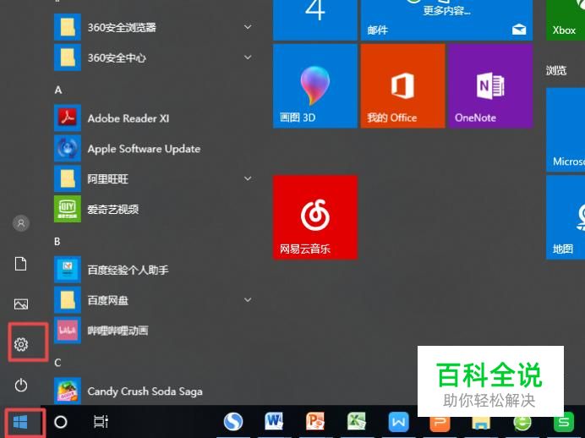Open the Pictures icon in Start sidebar
The width and height of the screenshot is (585, 438).
21,304
